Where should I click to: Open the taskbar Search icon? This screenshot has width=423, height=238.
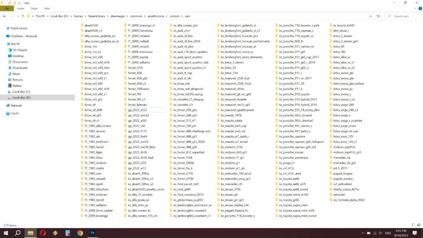coord(18,233)
